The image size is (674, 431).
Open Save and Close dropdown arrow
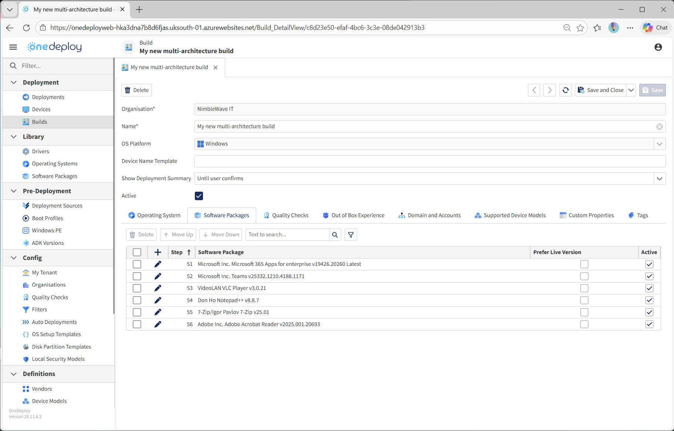pyautogui.click(x=631, y=90)
